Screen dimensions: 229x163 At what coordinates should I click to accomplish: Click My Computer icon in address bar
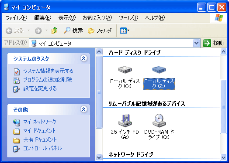click(x=34, y=43)
